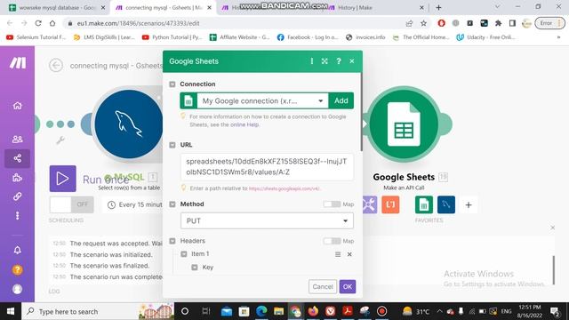The image size is (569, 320).
Task: Click the Run once play button
Action: point(63,179)
